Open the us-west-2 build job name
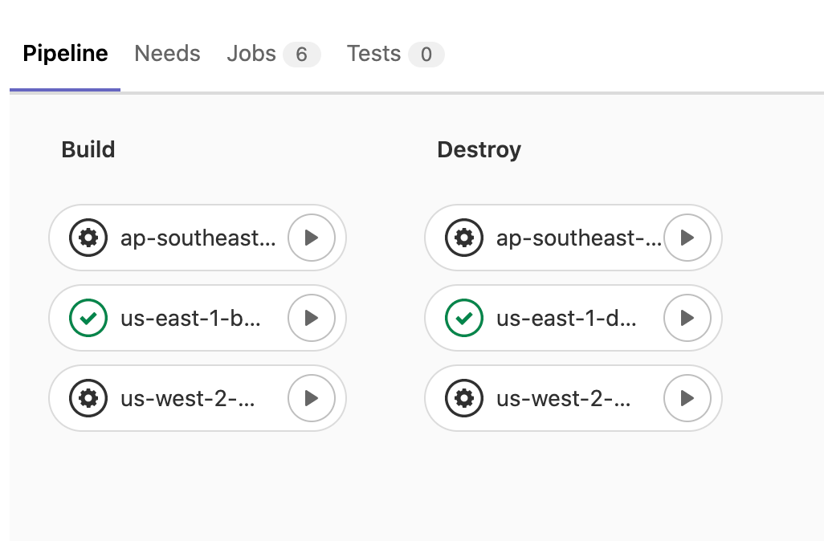The image size is (824, 541). 188,398
